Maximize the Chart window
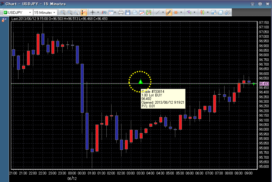272x182 pixels. click(260, 4)
